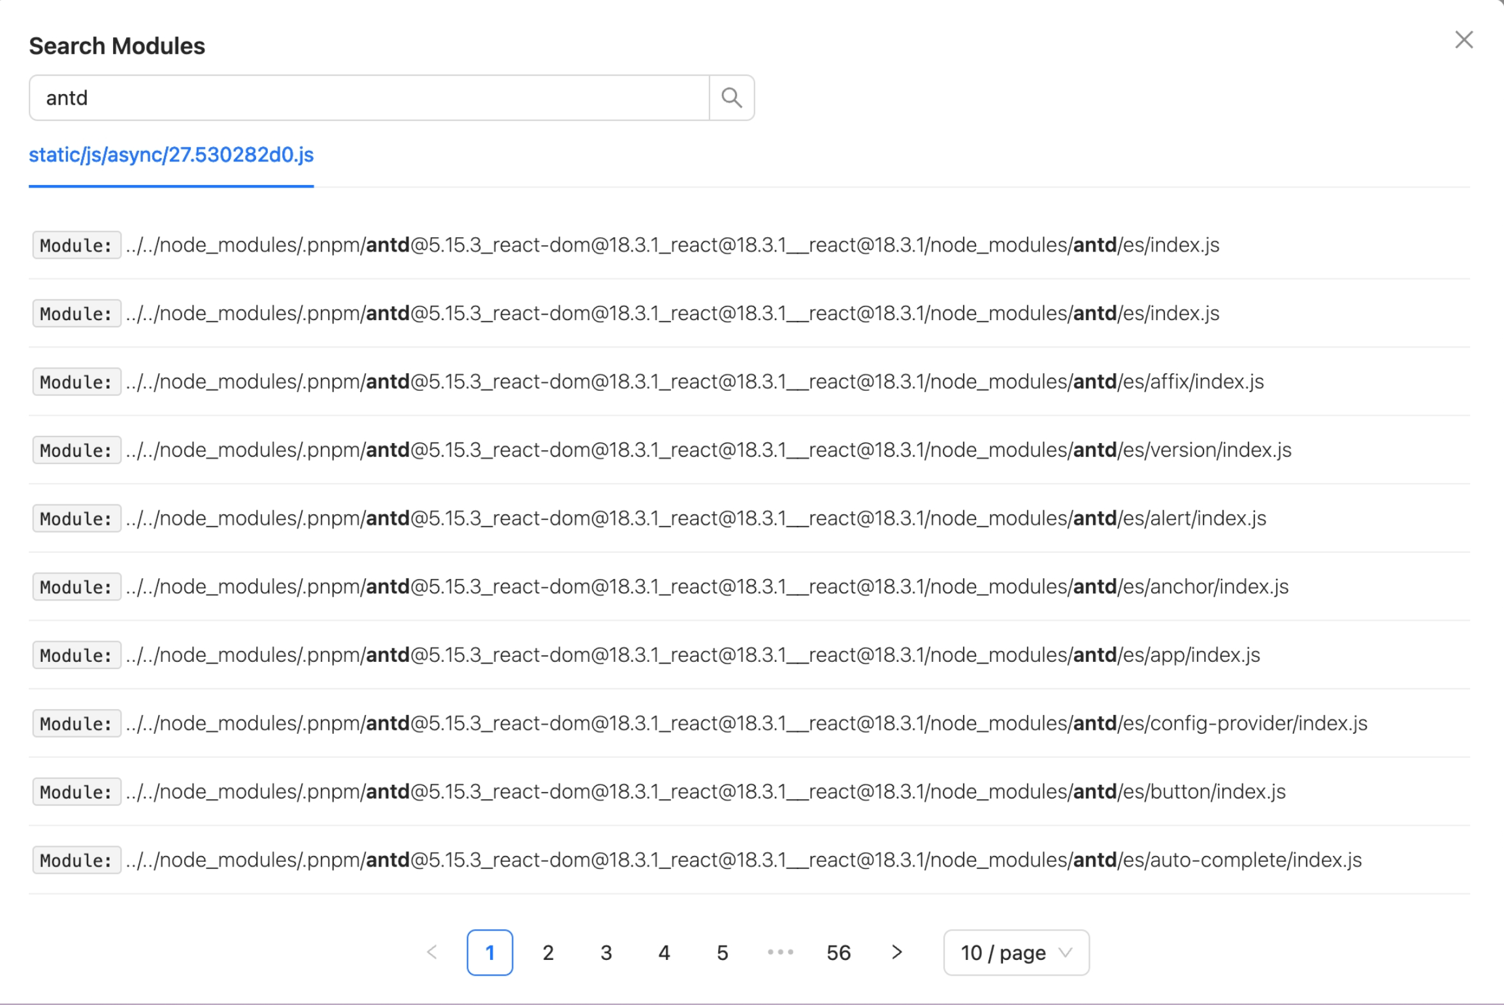Close the Search Modules dialog

pos(1463,40)
